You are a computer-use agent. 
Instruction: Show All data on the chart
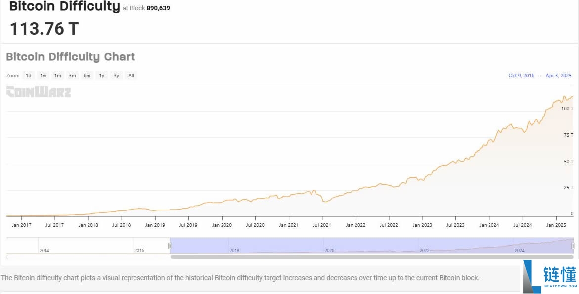tap(131, 76)
